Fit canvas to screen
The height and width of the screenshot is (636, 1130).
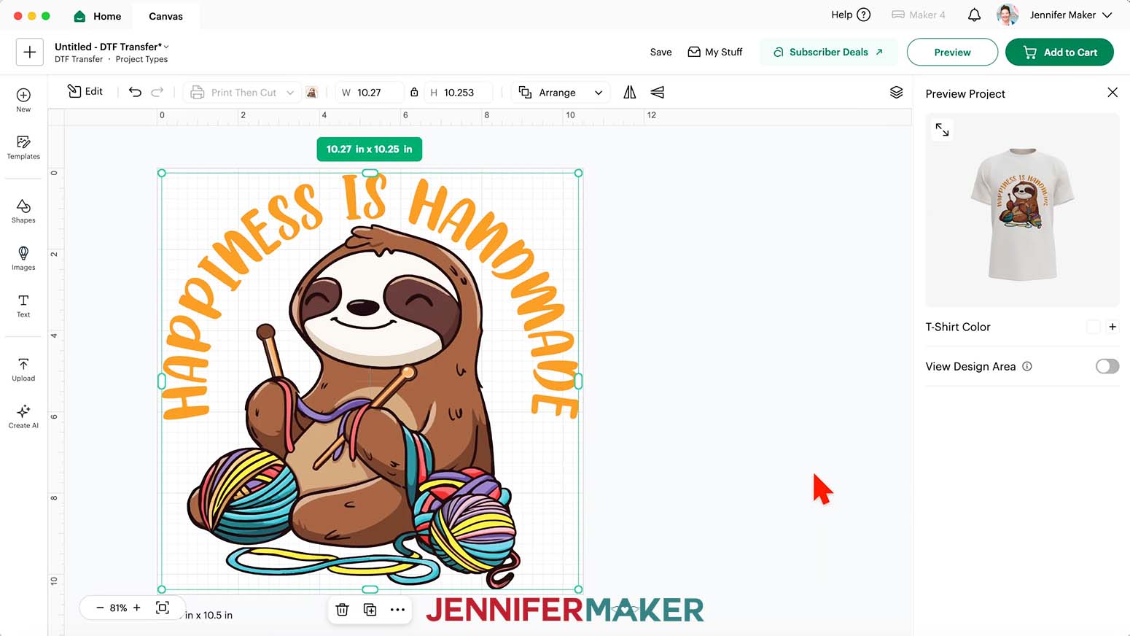[163, 608]
